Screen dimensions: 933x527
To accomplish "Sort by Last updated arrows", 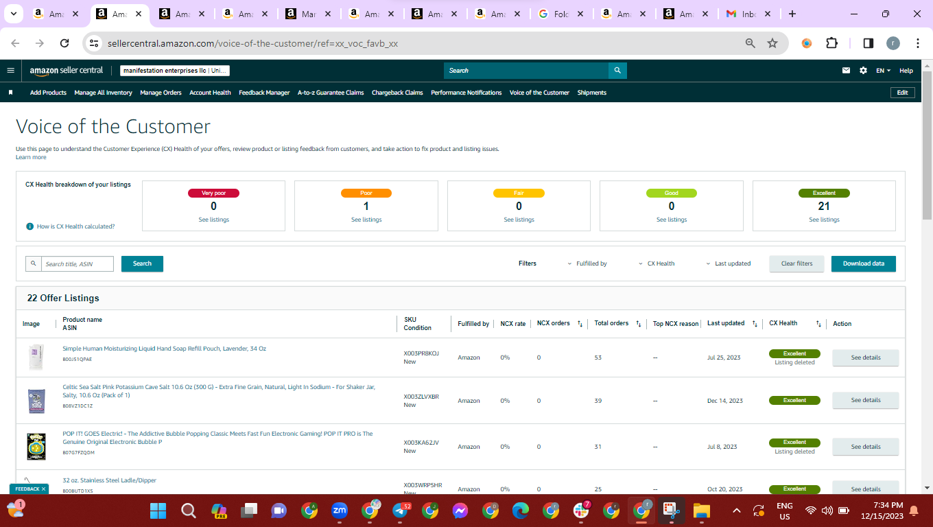I will 755,324.
